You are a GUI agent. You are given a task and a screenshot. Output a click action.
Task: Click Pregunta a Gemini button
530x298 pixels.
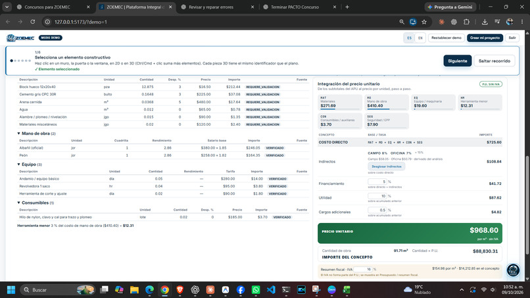pyautogui.click(x=450, y=7)
